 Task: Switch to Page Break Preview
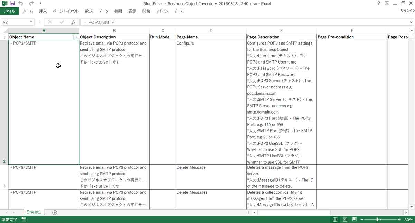(x=354, y=220)
